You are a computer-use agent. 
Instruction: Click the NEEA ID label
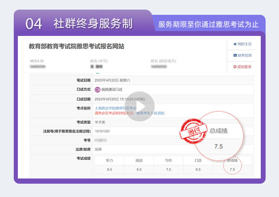(37, 61)
